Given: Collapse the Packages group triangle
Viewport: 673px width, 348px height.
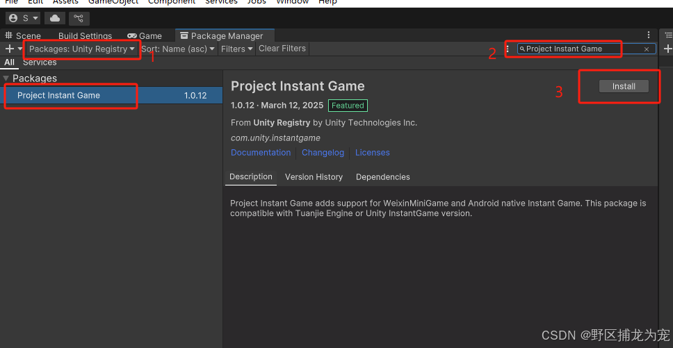Looking at the screenshot, I should pos(6,78).
